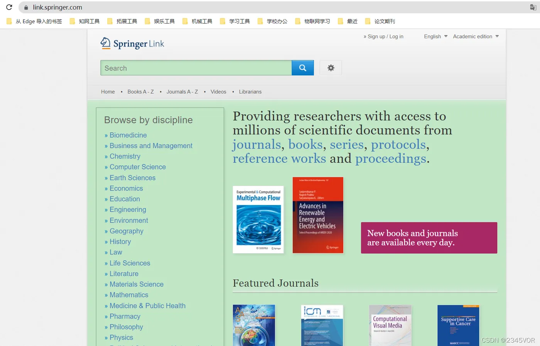Click the address bar URL
The height and width of the screenshot is (346, 540).
pyautogui.click(x=57, y=7)
